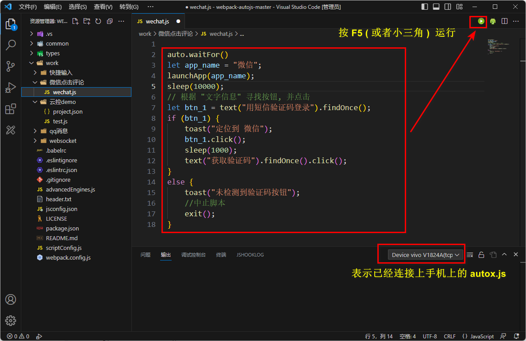The width and height of the screenshot is (526, 341).
Task: Open the Manage settings gear
Action: (11, 321)
